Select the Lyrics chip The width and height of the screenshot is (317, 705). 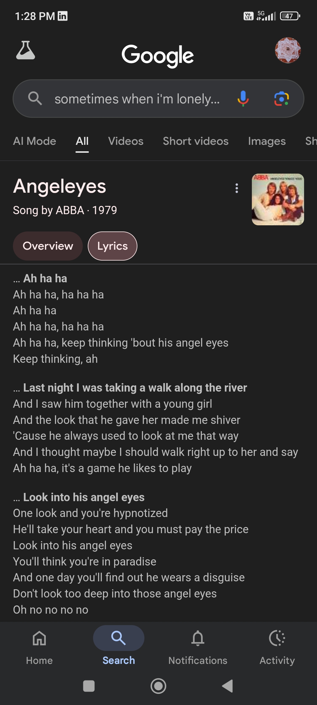(x=112, y=246)
